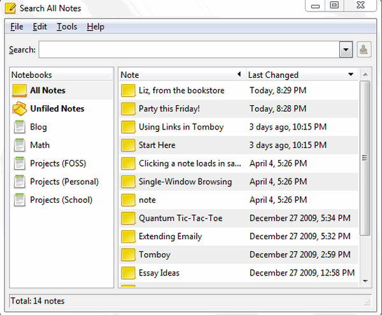Open the search history dropdown arrow
This screenshot has height=315, width=382.
click(346, 50)
